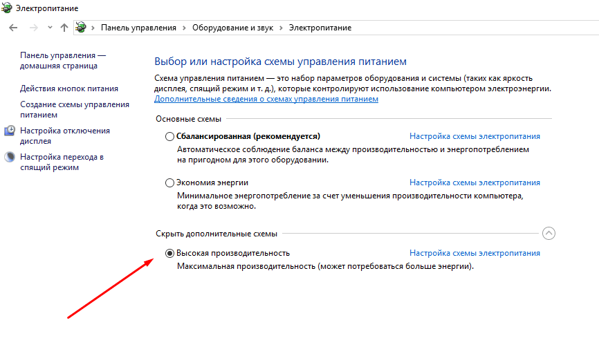This screenshot has width=599, height=356.
Task: Expand chevron after Оборудование и звук breadcrumb
Action: (x=281, y=28)
